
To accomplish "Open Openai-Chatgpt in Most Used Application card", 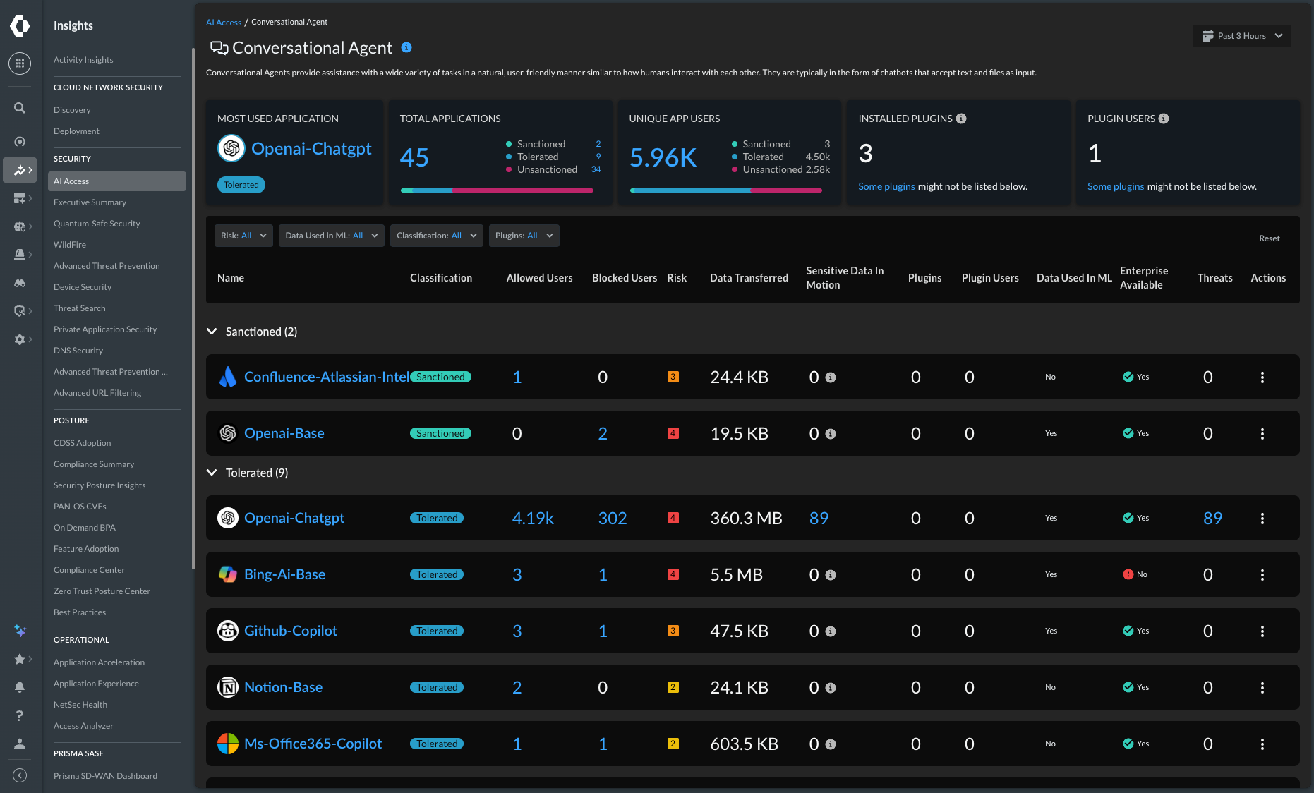I will point(311,148).
